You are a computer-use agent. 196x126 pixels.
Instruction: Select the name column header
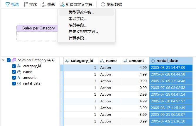pos(110,61)
